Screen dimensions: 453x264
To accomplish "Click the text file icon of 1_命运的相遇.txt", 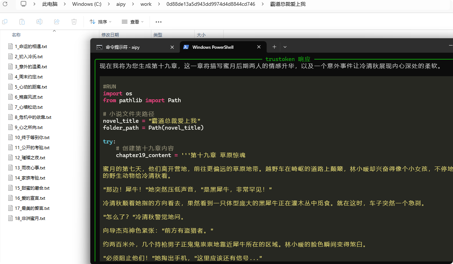I will (10, 47).
